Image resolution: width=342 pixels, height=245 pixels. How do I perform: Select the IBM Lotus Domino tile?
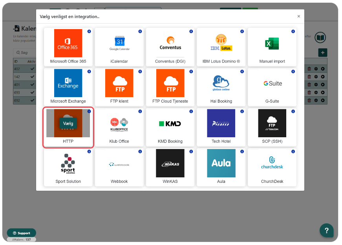point(221,47)
